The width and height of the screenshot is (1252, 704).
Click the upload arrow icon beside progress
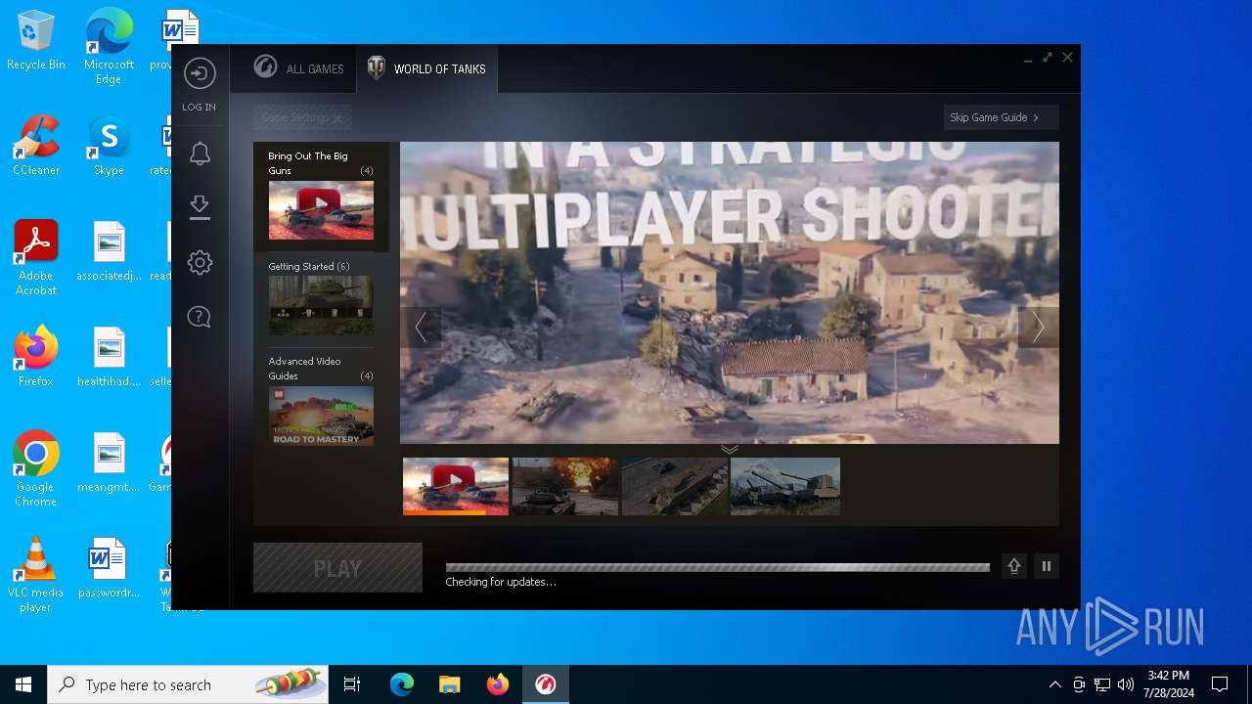(x=1014, y=566)
